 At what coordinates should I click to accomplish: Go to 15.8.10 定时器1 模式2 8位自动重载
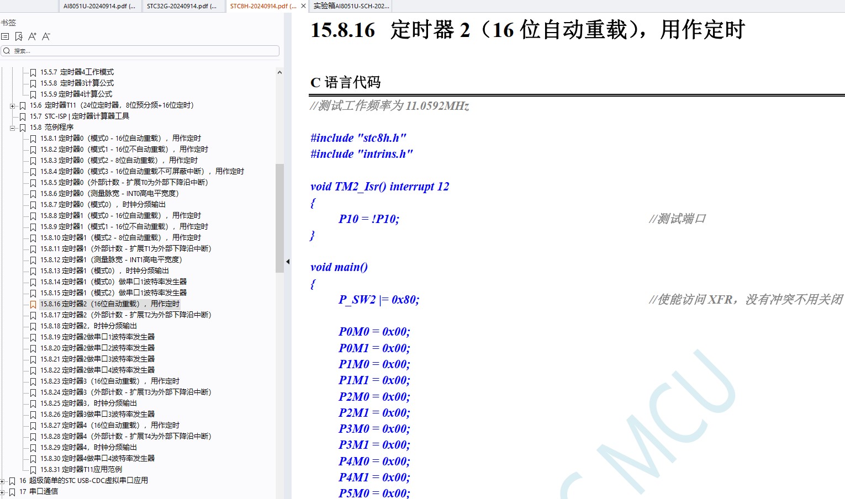click(120, 238)
